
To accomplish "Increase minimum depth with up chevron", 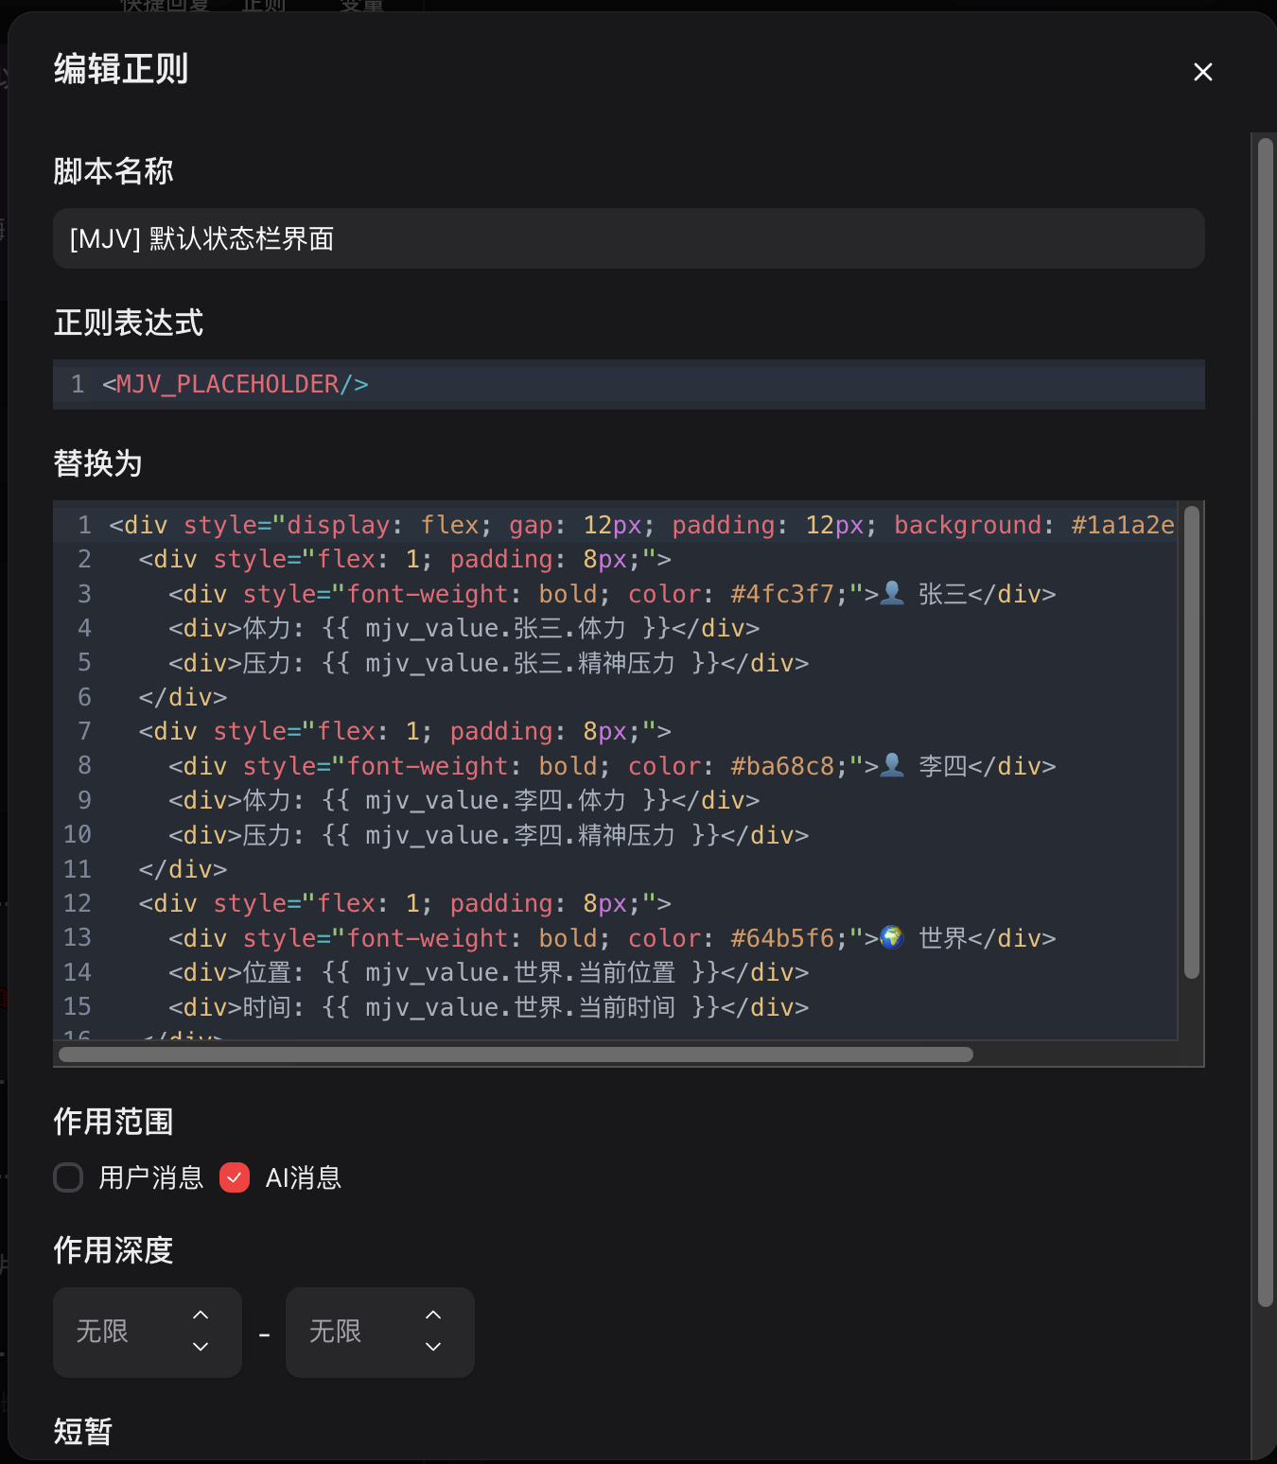I will click(201, 1315).
